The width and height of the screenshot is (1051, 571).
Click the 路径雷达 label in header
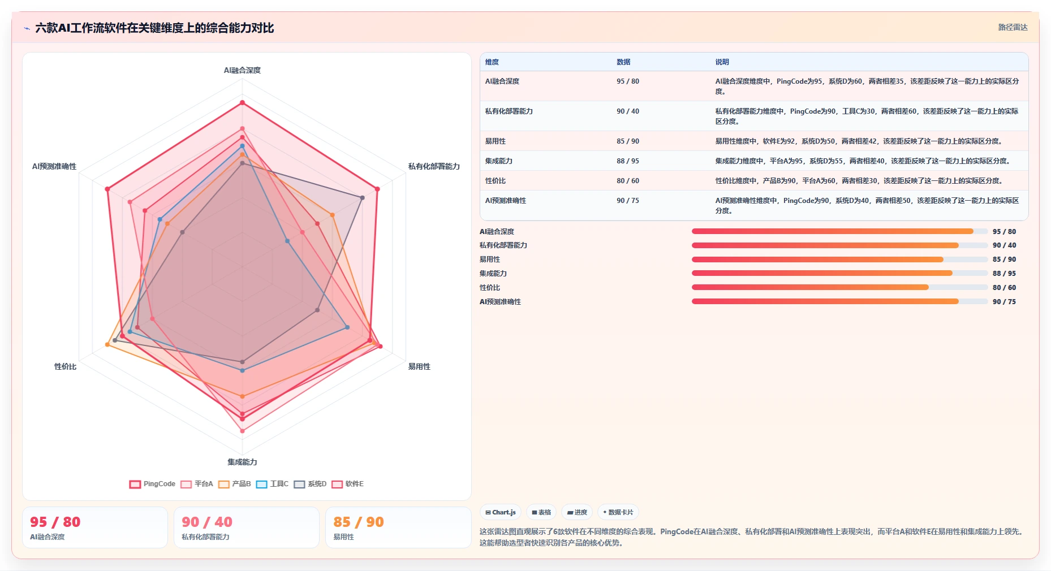1013,27
